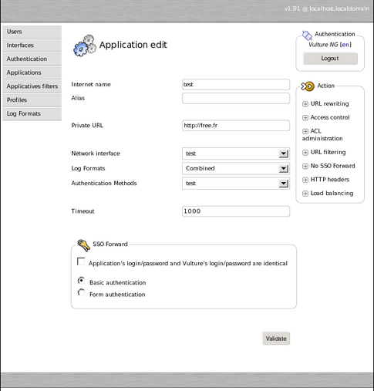Screen dimensions: 374x391
Task: Go to the Applications menu item
Action: [32, 72]
